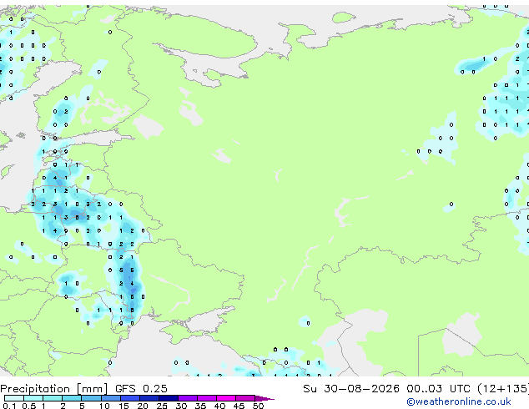The image size is (529, 409).
Task: Click the (12+135) forecast offset text
Action: (x=503, y=389)
